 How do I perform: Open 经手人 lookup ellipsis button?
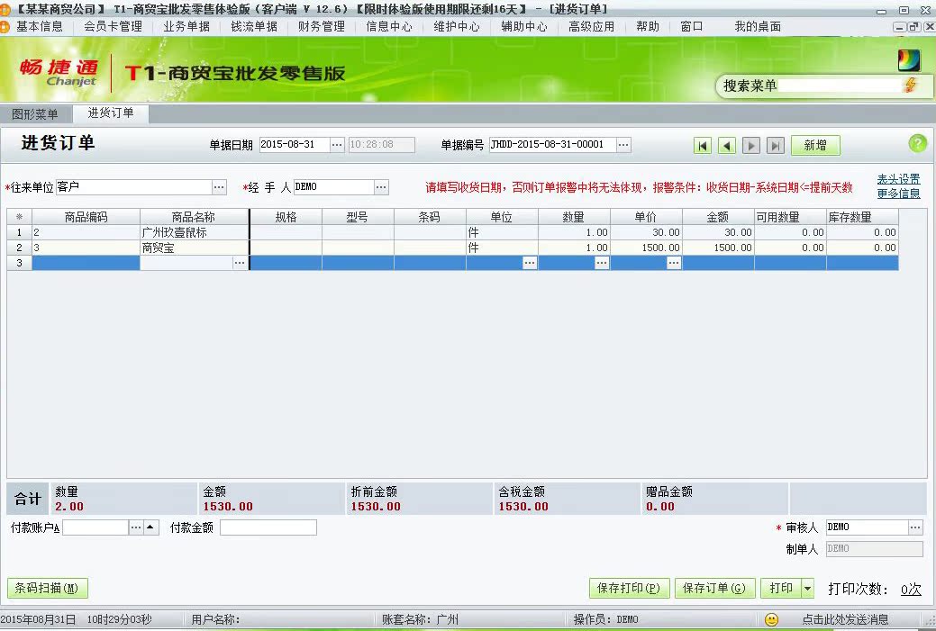[x=381, y=186]
